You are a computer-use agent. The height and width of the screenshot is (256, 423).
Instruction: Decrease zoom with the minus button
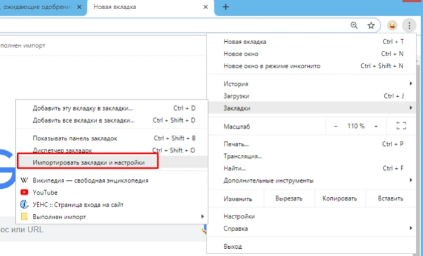click(x=336, y=126)
